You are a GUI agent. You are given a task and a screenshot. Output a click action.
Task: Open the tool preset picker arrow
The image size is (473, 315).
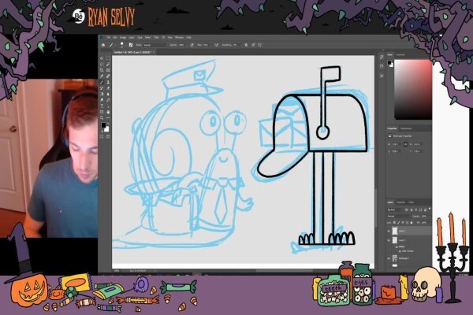point(116,45)
